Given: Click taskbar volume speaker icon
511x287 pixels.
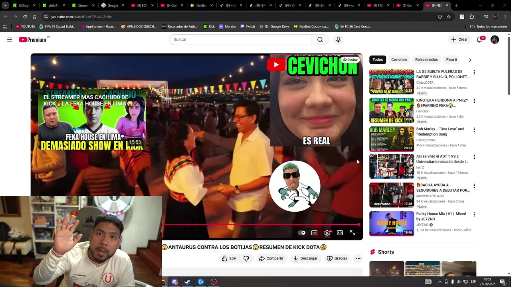Looking at the screenshot, I should (x=459, y=282).
